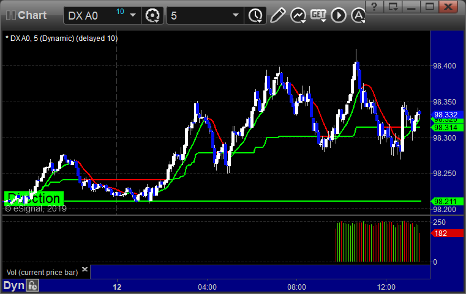Select the pencil drawing tools icon

277,15
